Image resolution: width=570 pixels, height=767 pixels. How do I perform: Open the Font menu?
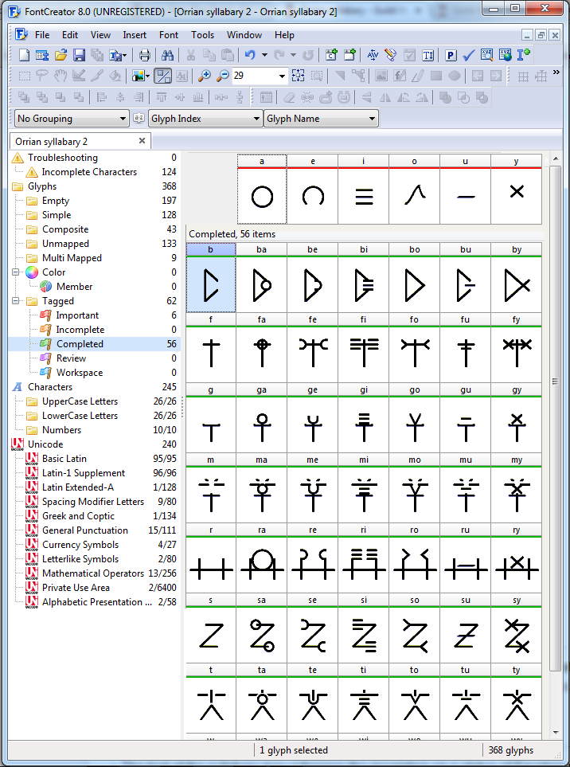[x=169, y=35]
